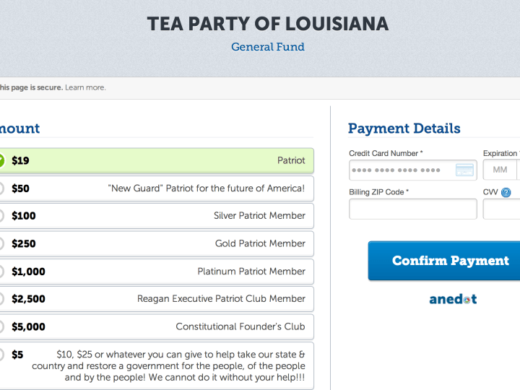Open the Learn more security link

(x=85, y=87)
